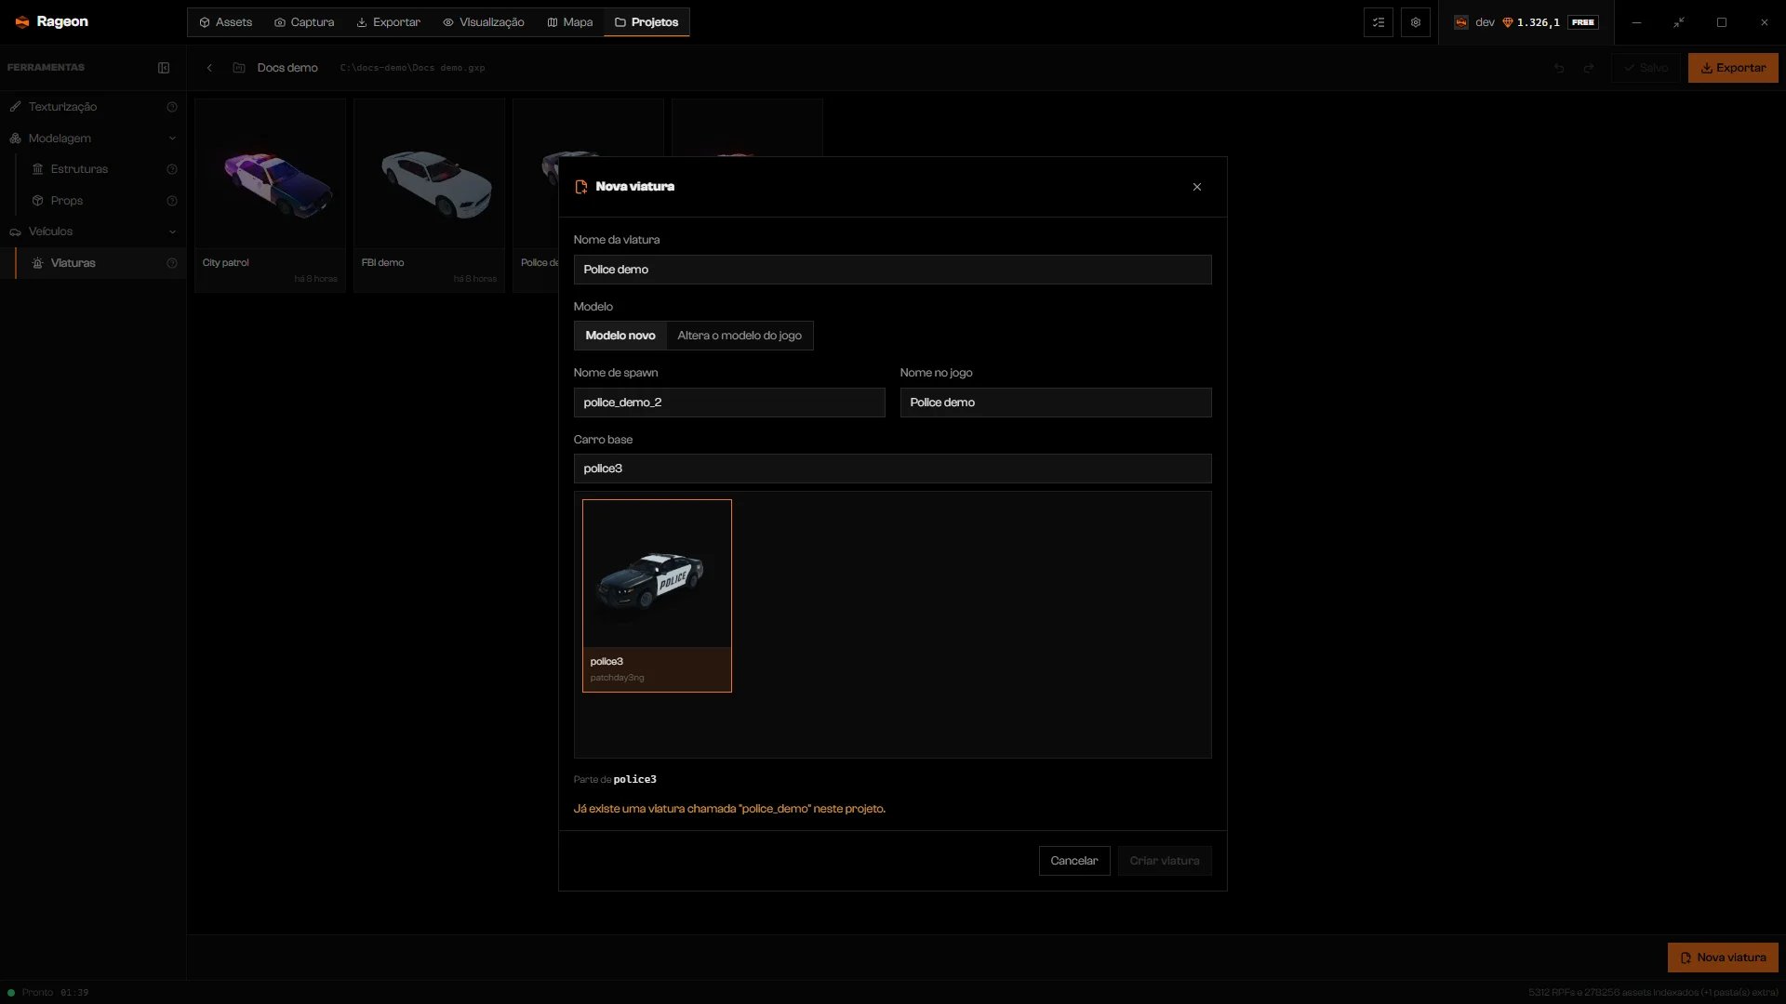Select Altera o modelo do jogo option
1786x1004 pixels.
[x=740, y=336]
